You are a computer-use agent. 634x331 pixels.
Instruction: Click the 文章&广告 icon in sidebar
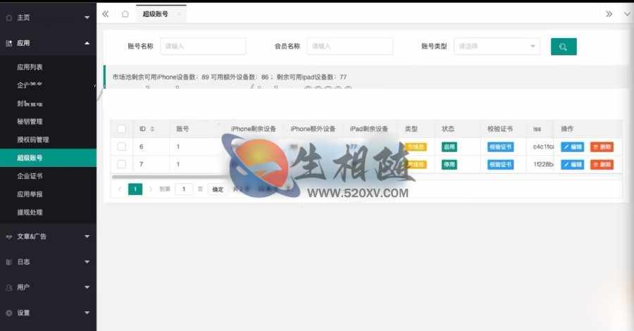click(x=9, y=237)
